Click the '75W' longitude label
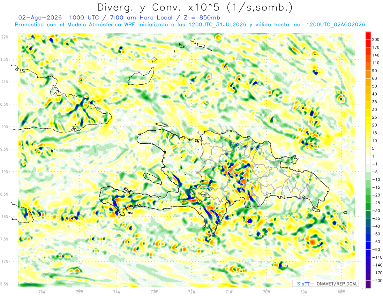This screenshot has height=296, width=383. (79, 292)
